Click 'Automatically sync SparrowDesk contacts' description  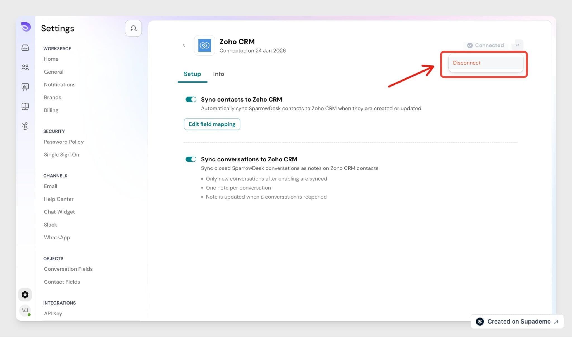311,109
